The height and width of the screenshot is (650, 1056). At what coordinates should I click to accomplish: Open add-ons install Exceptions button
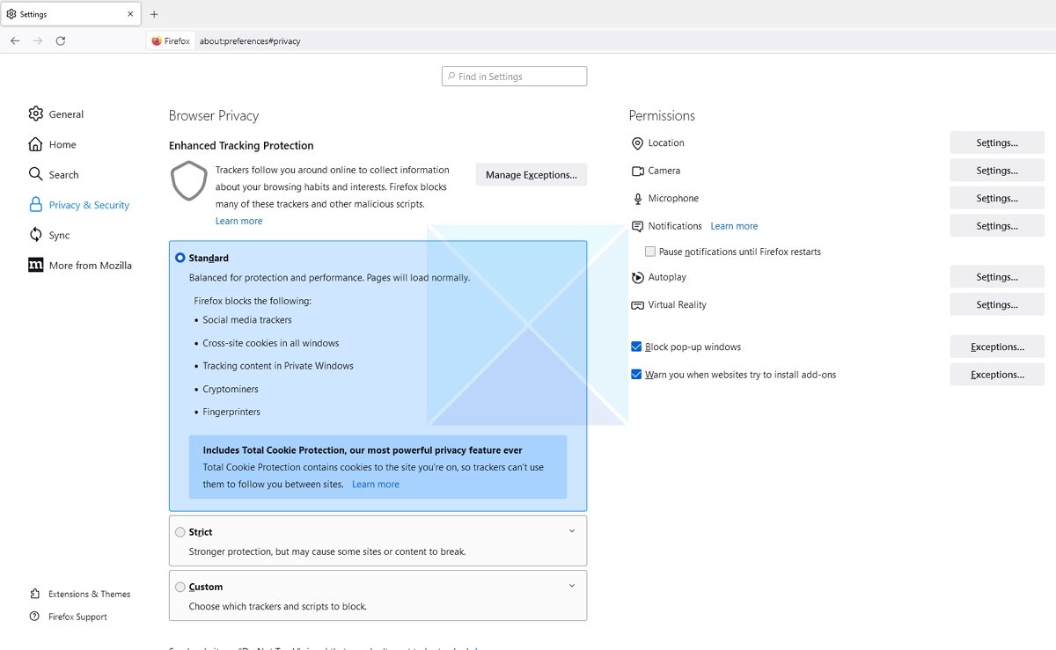[997, 375]
